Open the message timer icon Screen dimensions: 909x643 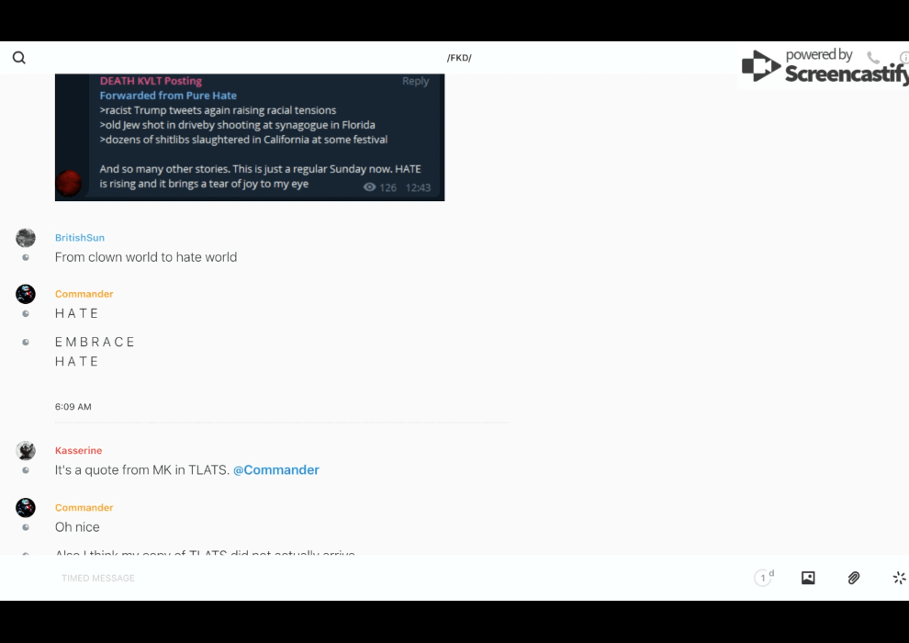click(x=764, y=578)
